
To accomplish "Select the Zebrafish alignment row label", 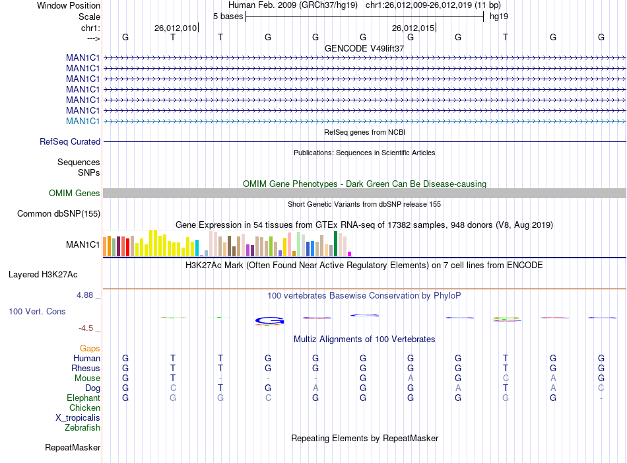I will pos(82,428).
